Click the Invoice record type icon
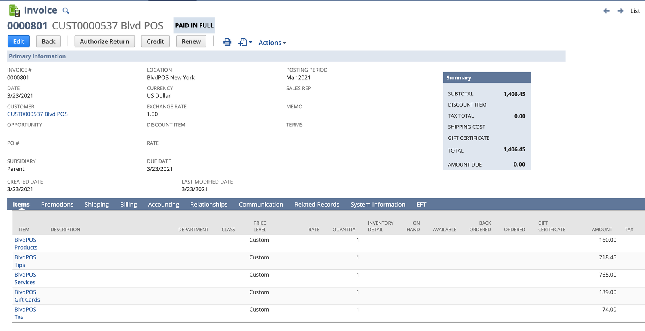 (15, 10)
